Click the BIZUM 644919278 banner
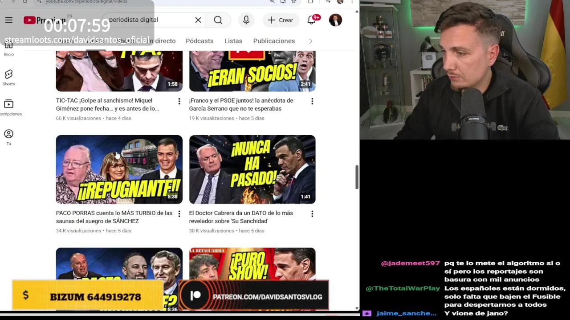The image size is (570, 320). (x=87, y=295)
